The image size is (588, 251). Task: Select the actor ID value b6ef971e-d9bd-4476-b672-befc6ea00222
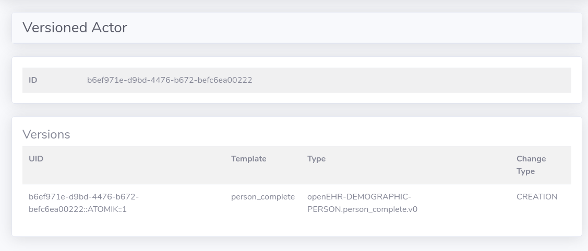click(170, 80)
